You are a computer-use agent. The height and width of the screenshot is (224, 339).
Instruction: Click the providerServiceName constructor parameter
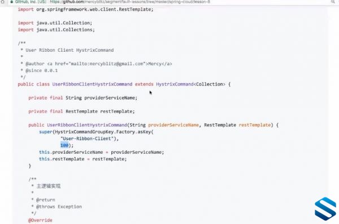click(173, 125)
